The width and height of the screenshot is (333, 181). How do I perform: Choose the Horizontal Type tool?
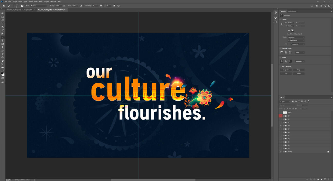click(3, 54)
